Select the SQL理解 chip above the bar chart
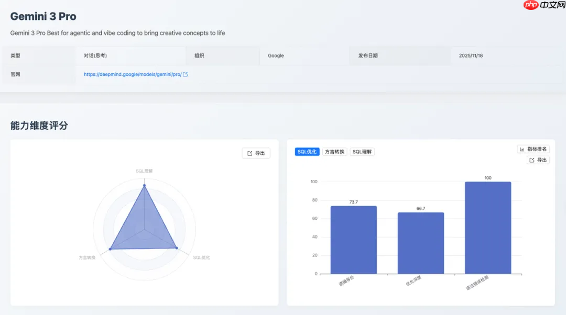 coord(363,152)
